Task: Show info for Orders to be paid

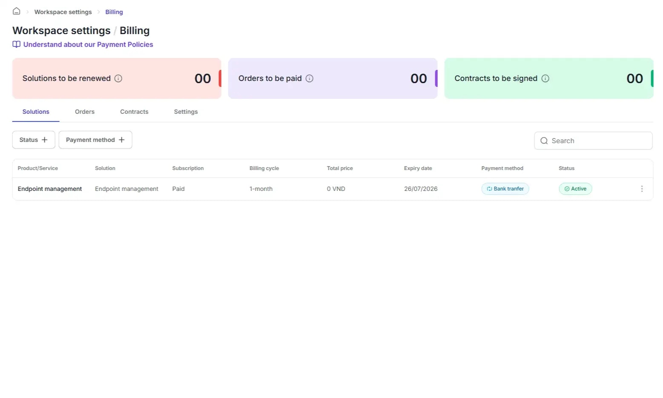Action: coord(310,78)
